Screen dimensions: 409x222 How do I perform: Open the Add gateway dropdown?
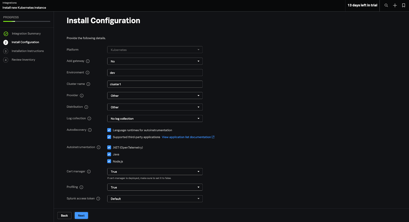155,61
